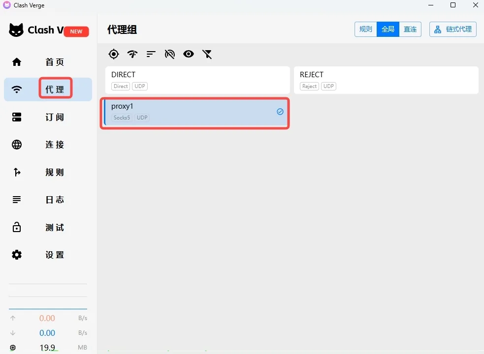Click the gear icon beside 设置
The image size is (484, 354).
(x=17, y=255)
